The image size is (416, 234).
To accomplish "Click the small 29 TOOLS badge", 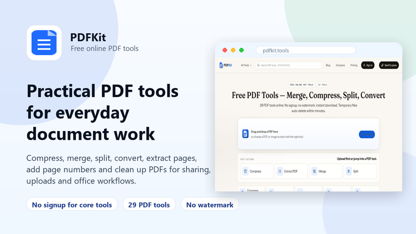I will pyautogui.click(x=322, y=85).
